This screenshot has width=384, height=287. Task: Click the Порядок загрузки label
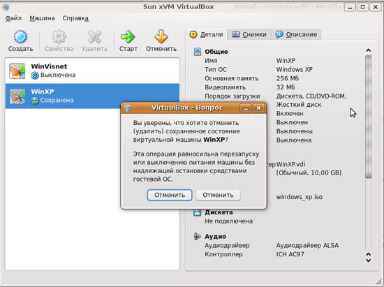tap(232, 96)
